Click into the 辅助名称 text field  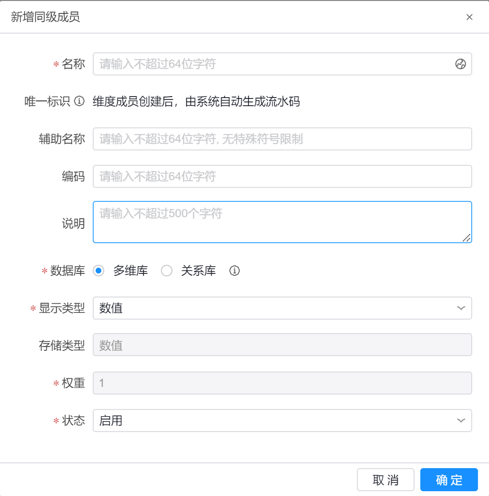click(x=282, y=139)
